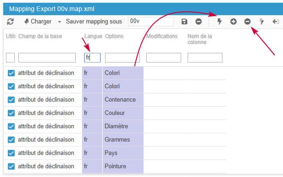Click the Modifications column header
Image resolution: width=283 pixels, height=177 pixels.
tap(162, 36)
